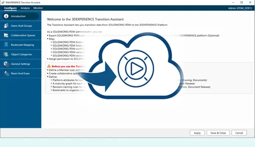Select Introduction in the sidebar
255x147 pixels.
[20, 16]
